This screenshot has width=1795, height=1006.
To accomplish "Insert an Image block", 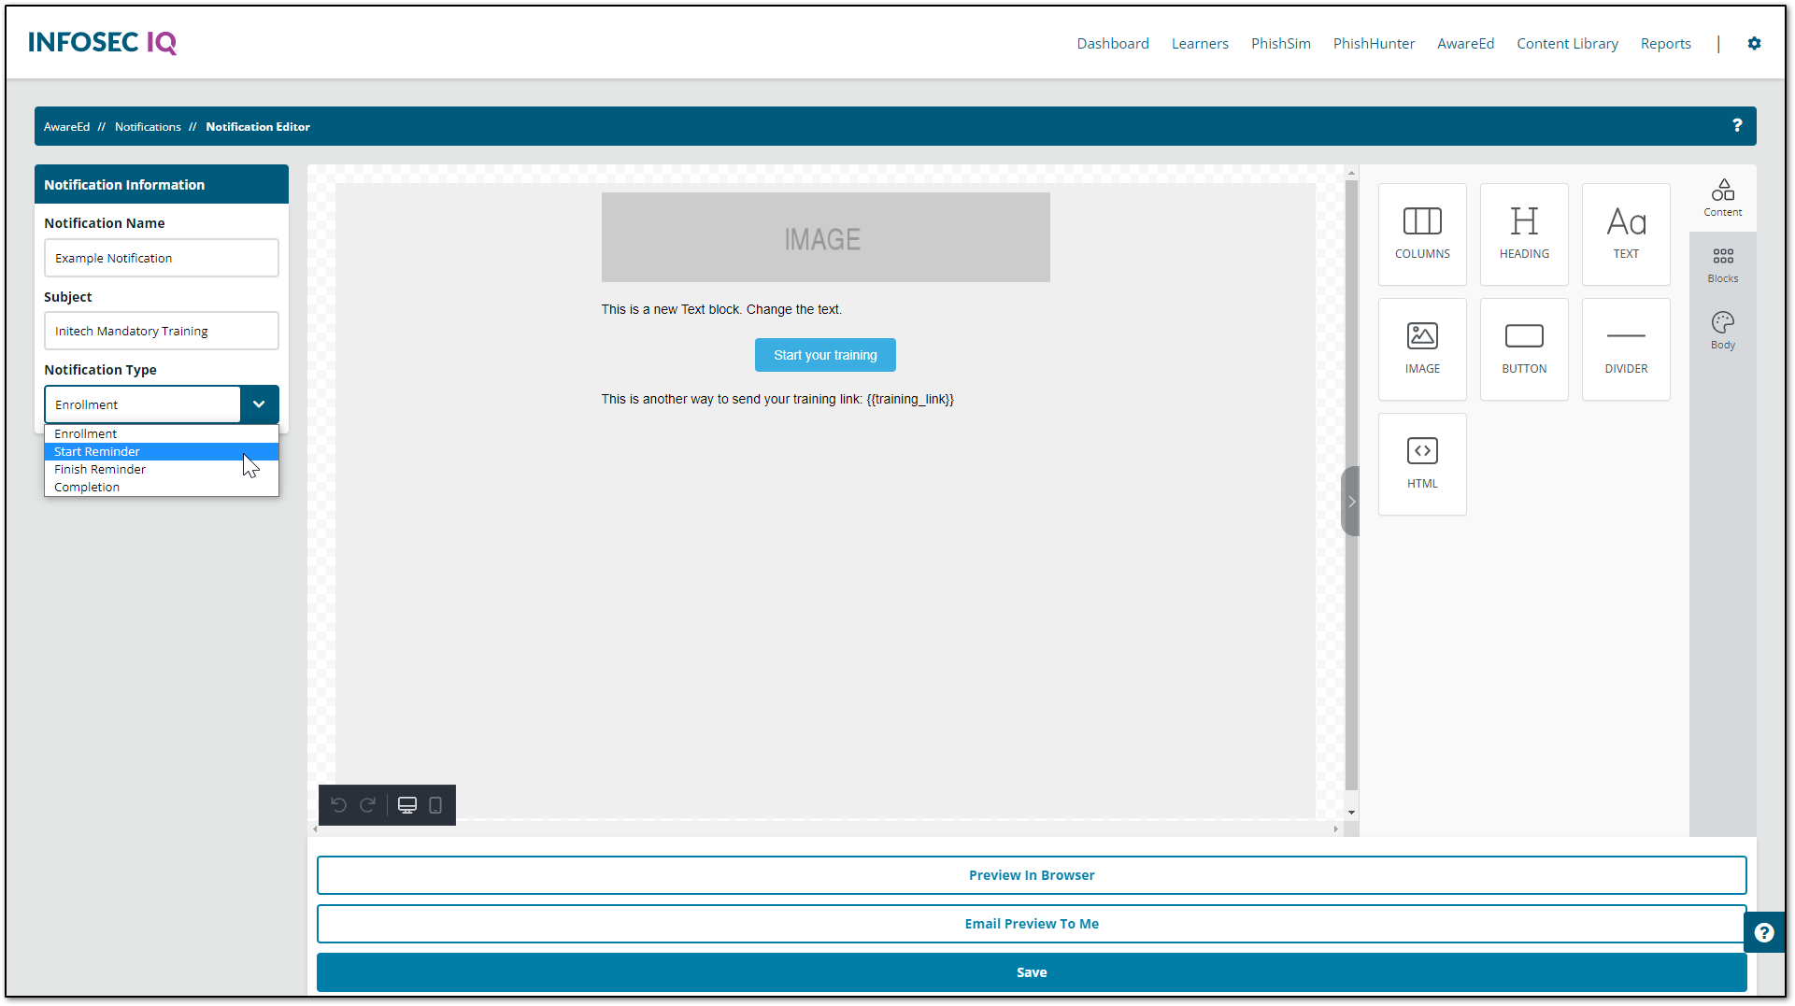I will coord(1421,348).
